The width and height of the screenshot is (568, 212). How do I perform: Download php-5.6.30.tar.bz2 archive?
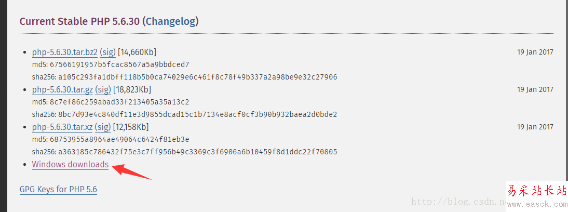pos(64,52)
